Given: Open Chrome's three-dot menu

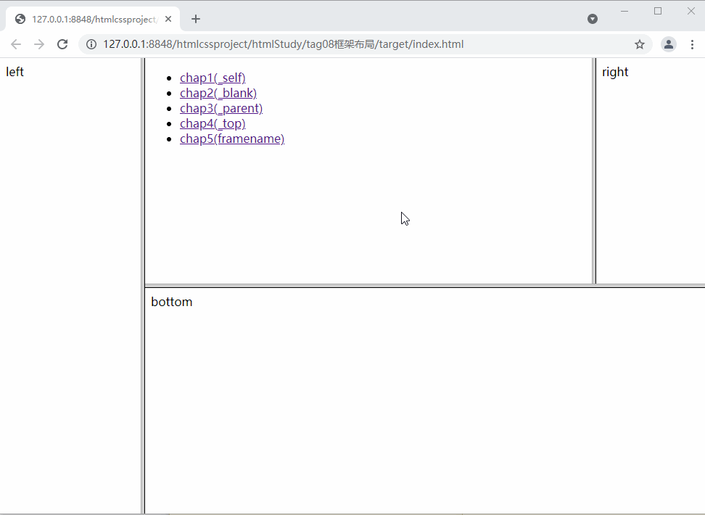Looking at the screenshot, I should tap(692, 44).
